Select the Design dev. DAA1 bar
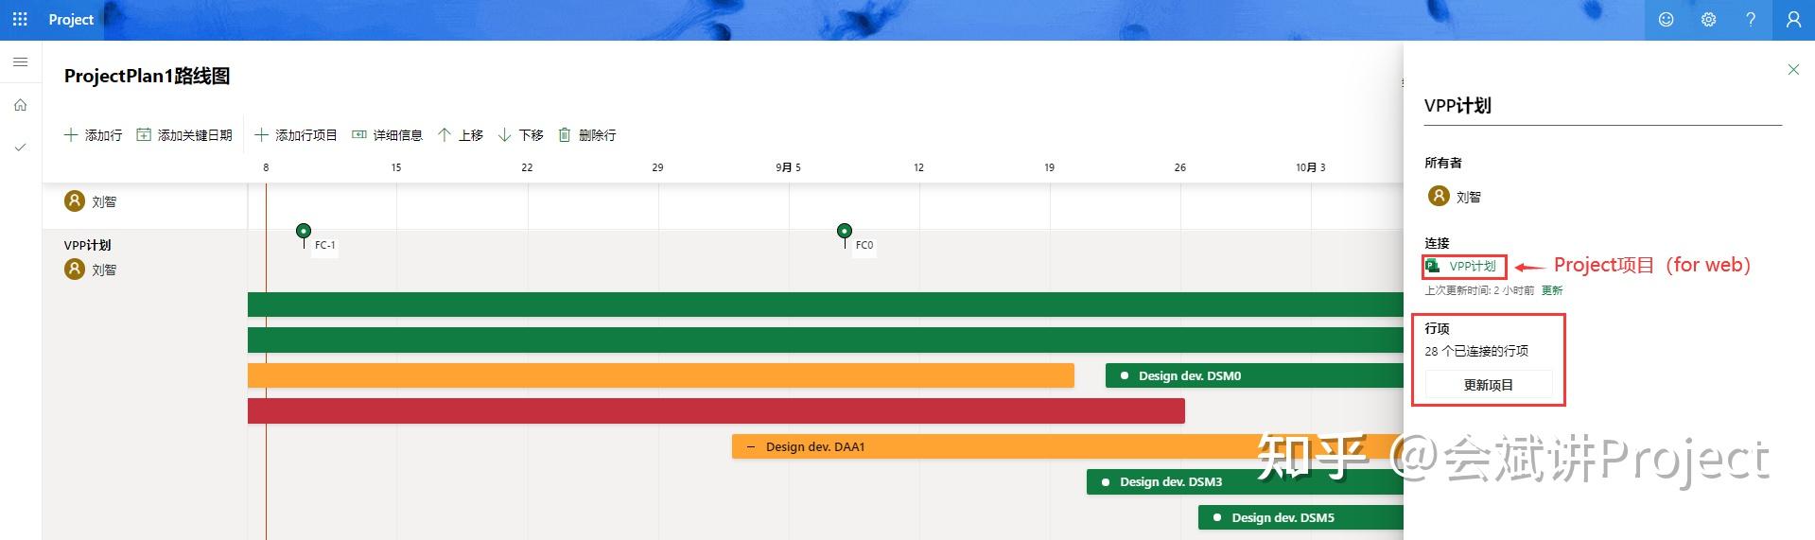 (x=1067, y=446)
